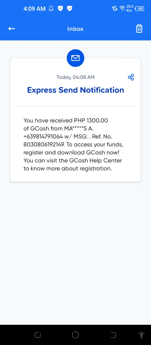The width and height of the screenshot is (151, 345).
Task: Tap the blue envelope mail icon
Action: point(75,58)
